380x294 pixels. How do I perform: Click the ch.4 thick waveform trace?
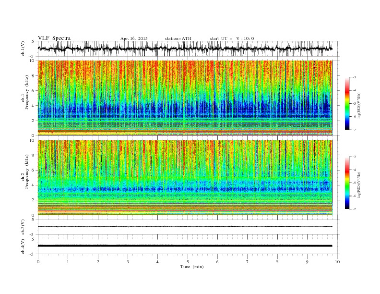point(185,246)
